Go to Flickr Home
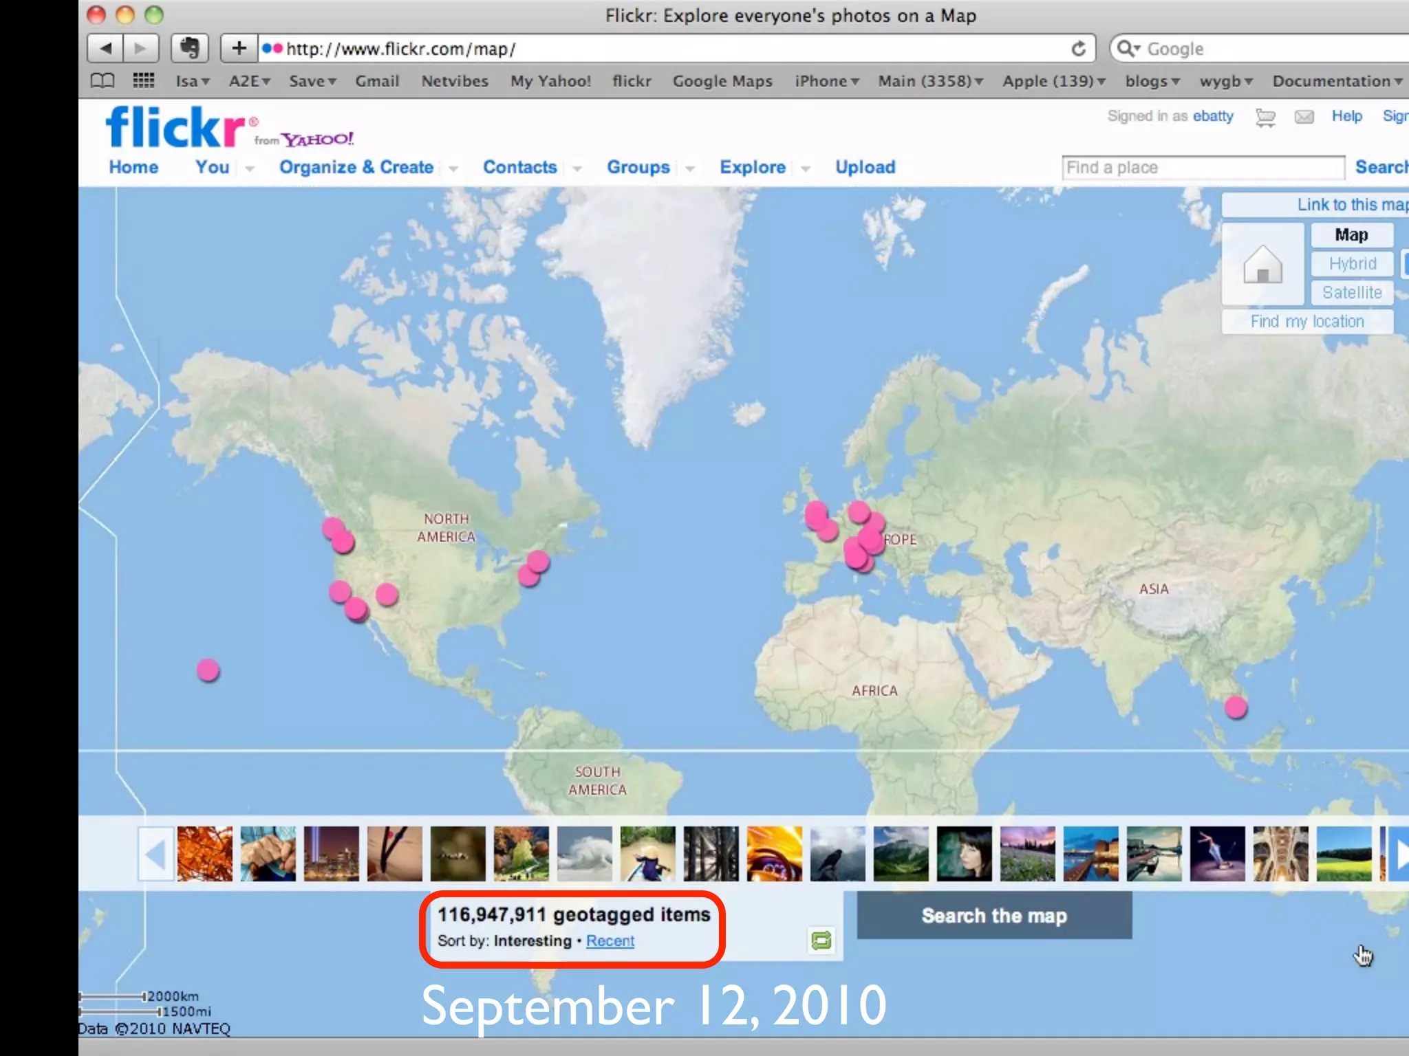 [133, 167]
